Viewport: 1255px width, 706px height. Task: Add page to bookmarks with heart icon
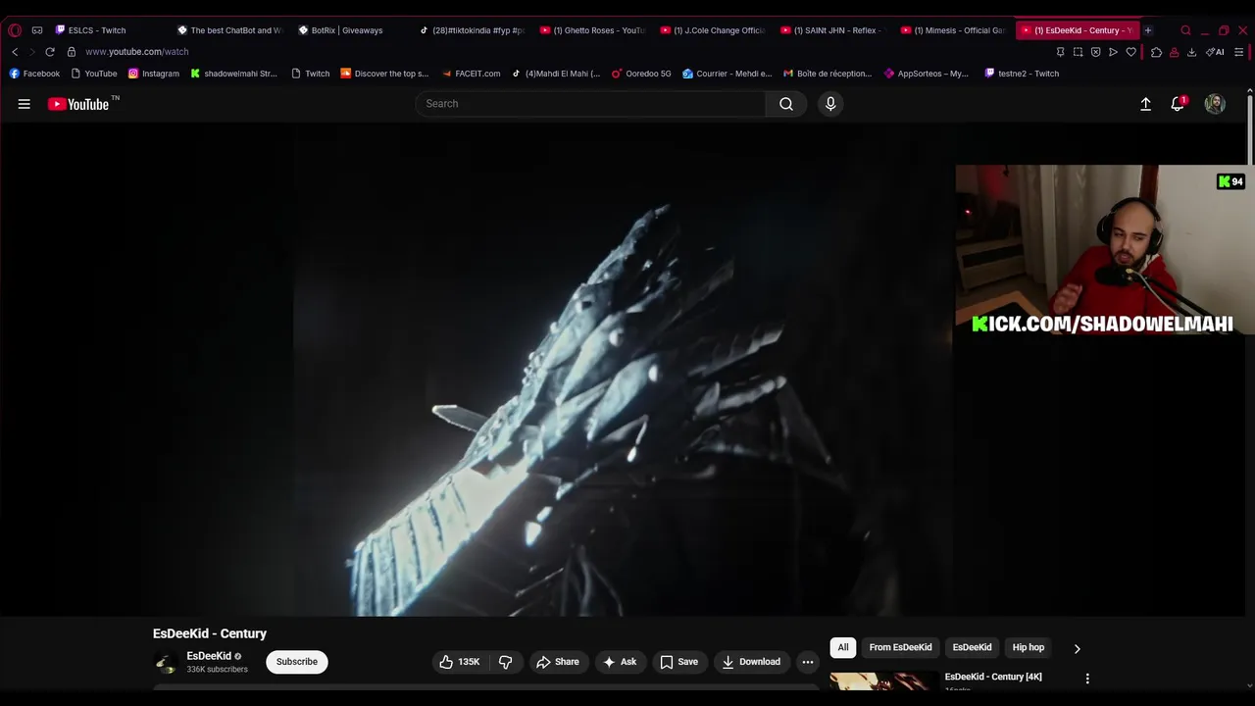[x=1130, y=52]
